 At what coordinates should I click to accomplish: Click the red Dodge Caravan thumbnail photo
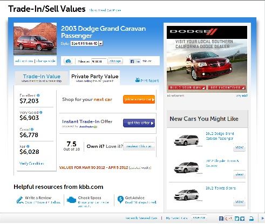(x=35, y=38)
